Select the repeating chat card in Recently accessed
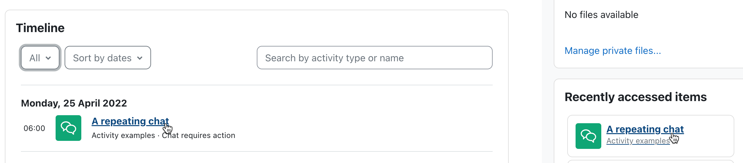This screenshot has height=163, width=743. 651,136
